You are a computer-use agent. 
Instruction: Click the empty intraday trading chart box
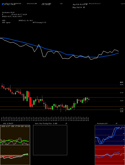click(50, 140)
